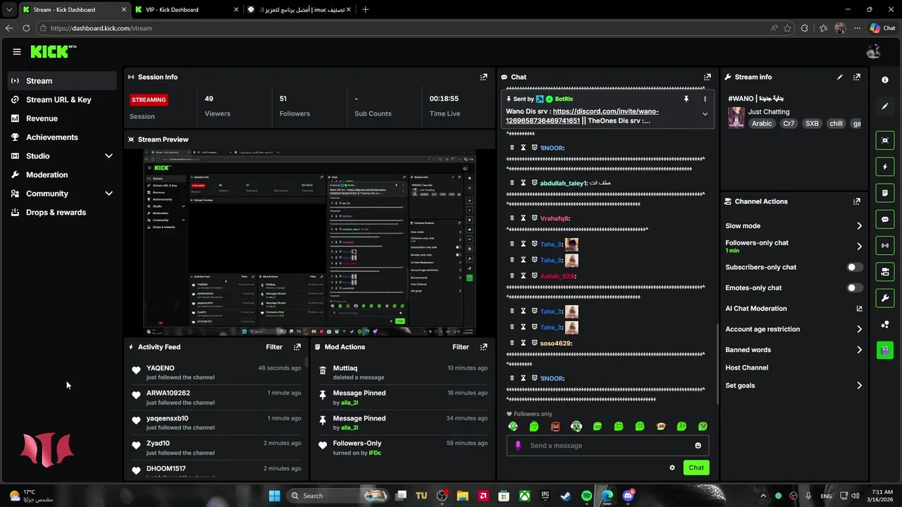Open the Mod Actions Filter
Screen dimensions: 902x507
click(460, 347)
